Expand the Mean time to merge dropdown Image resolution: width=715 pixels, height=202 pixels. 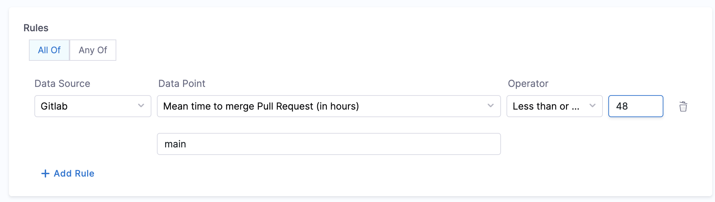coord(328,106)
